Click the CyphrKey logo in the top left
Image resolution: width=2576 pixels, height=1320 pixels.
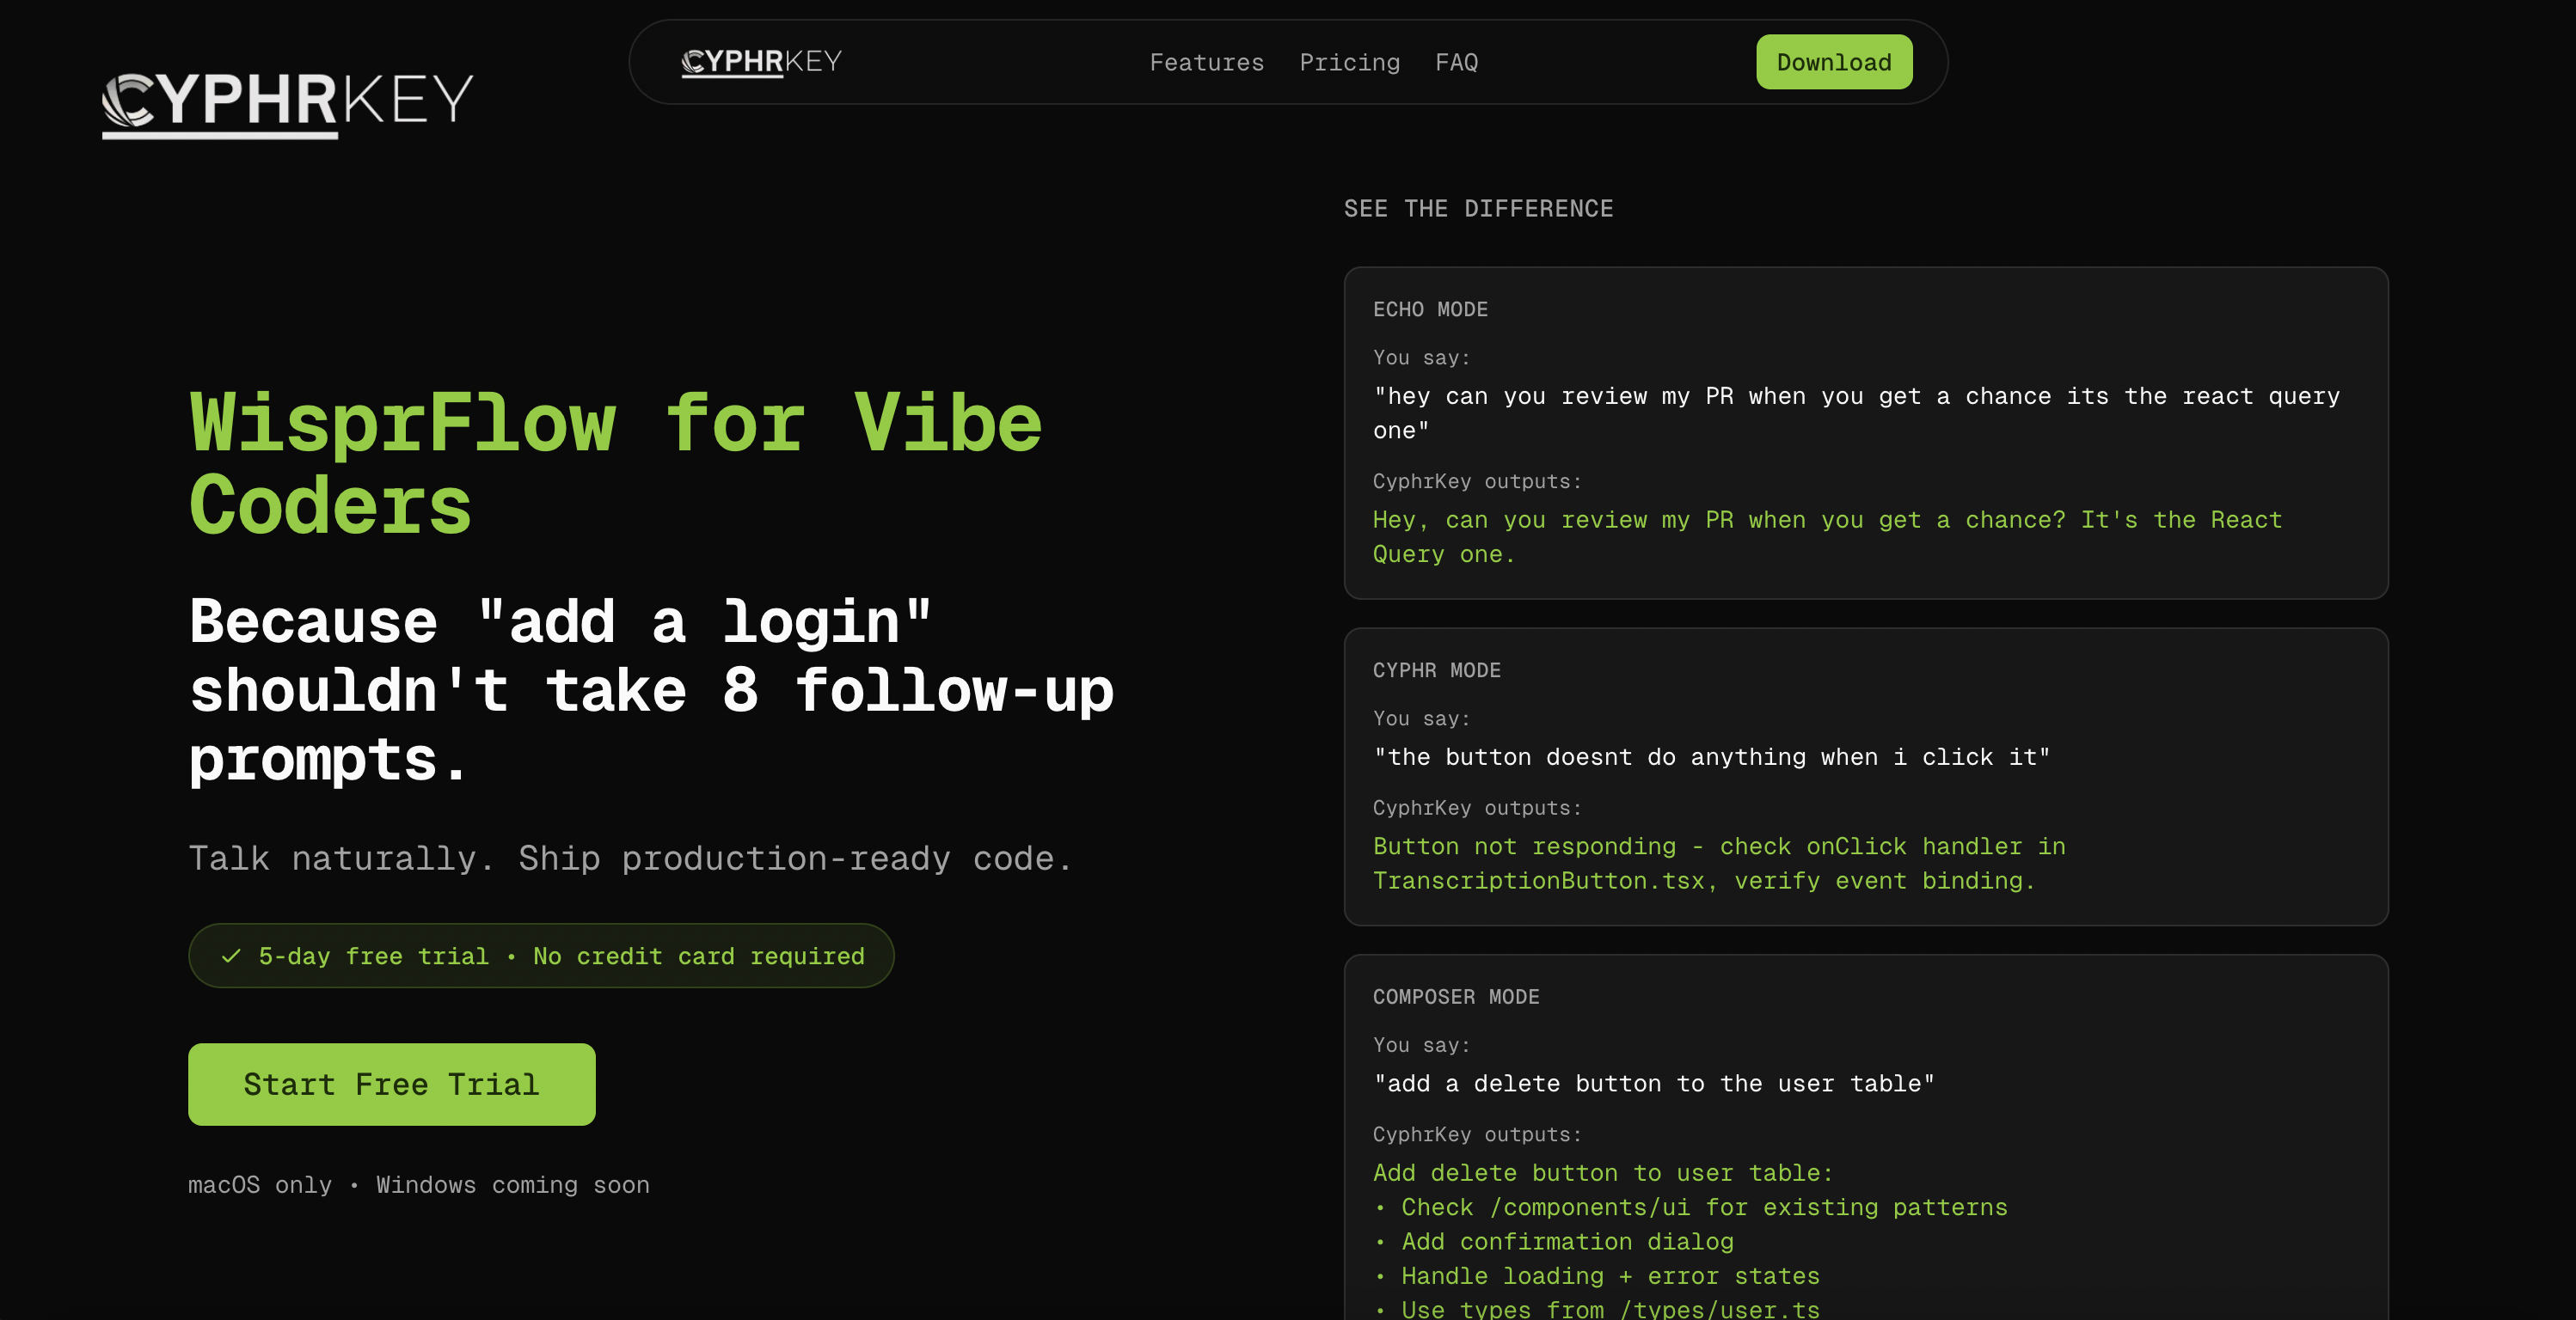pyautogui.click(x=288, y=100)
